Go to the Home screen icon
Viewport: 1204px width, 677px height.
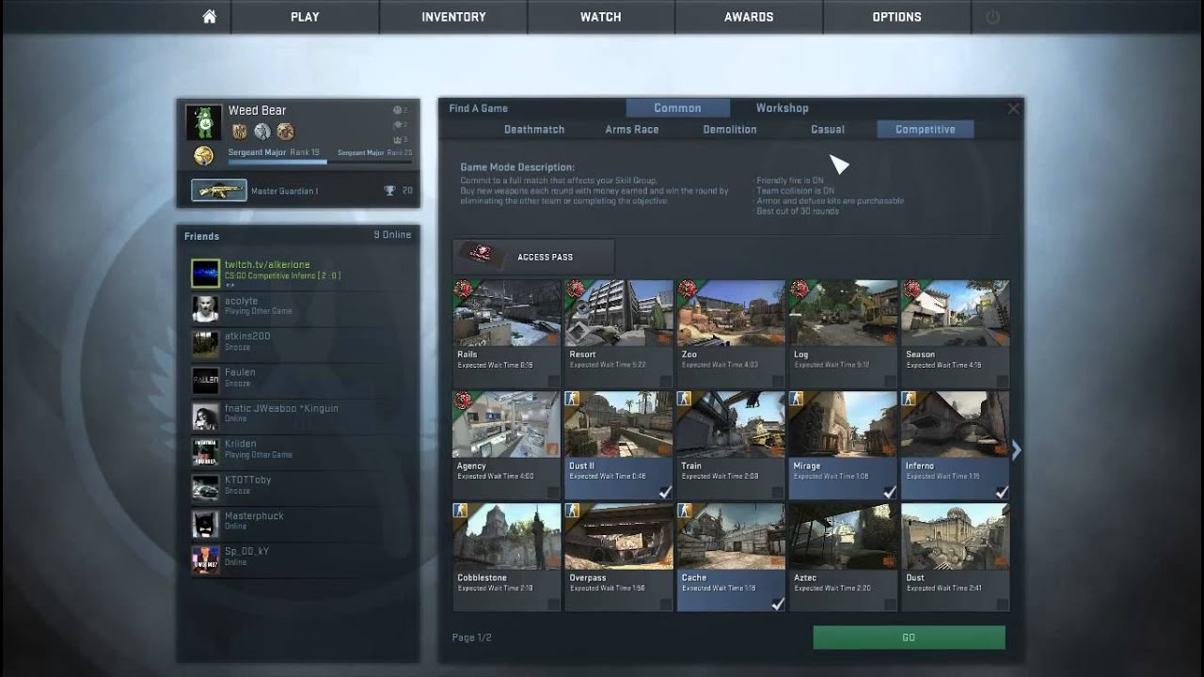[210, 17]
